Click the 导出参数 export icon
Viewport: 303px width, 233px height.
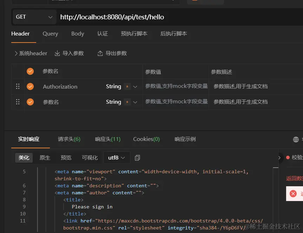coord(100,53)
